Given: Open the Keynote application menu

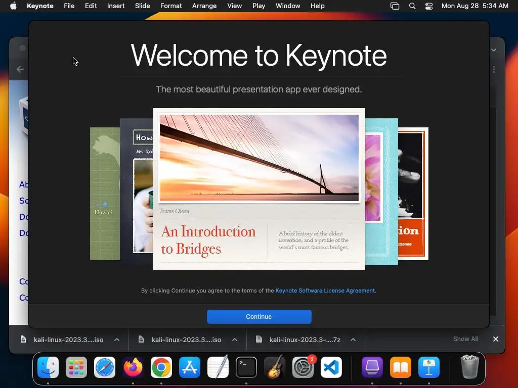Looking at the screenshot, I should [40, 6].
